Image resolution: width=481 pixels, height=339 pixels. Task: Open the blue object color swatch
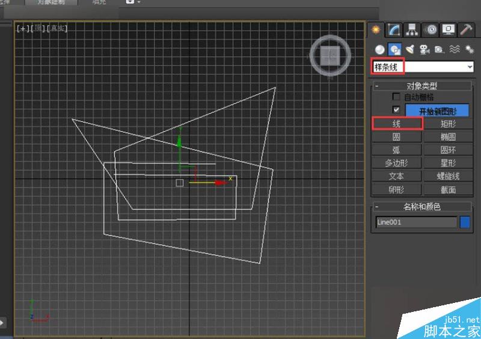point(465,222)
